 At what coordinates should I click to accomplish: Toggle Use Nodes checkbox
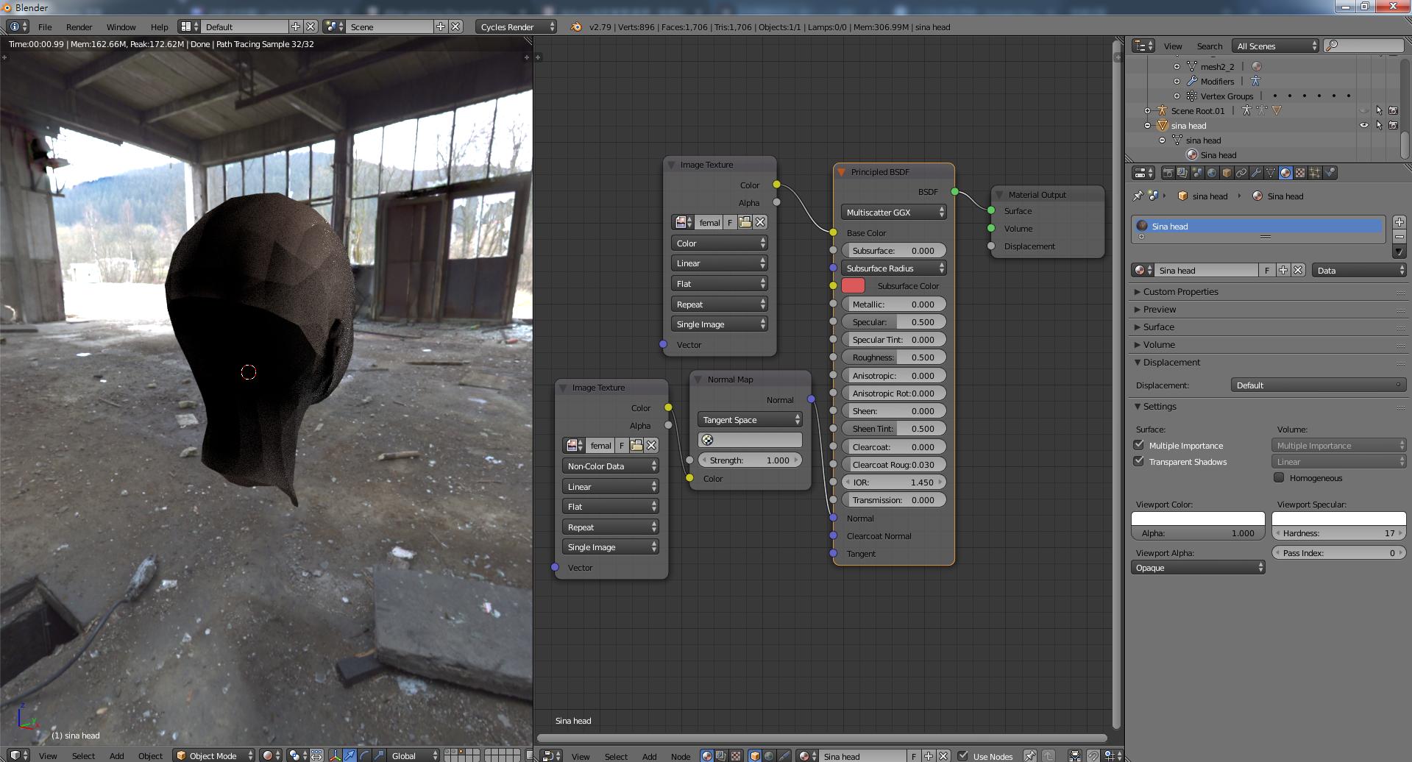(x=962, y=755)
